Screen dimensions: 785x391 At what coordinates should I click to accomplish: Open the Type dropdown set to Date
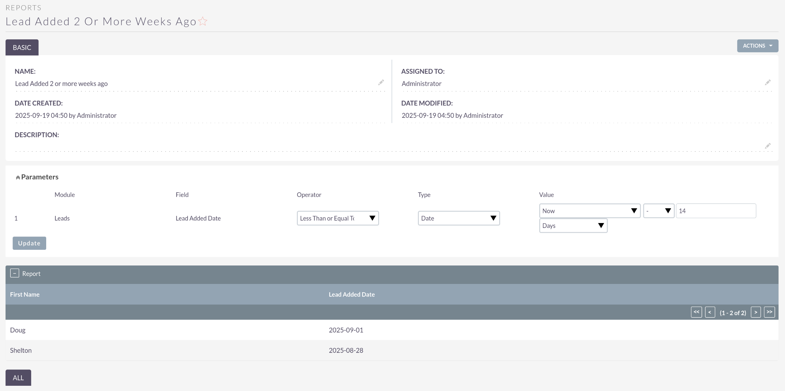coord(459,218)
